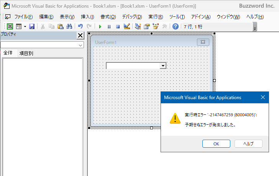Close the プロパティ panel

(80, 36)
